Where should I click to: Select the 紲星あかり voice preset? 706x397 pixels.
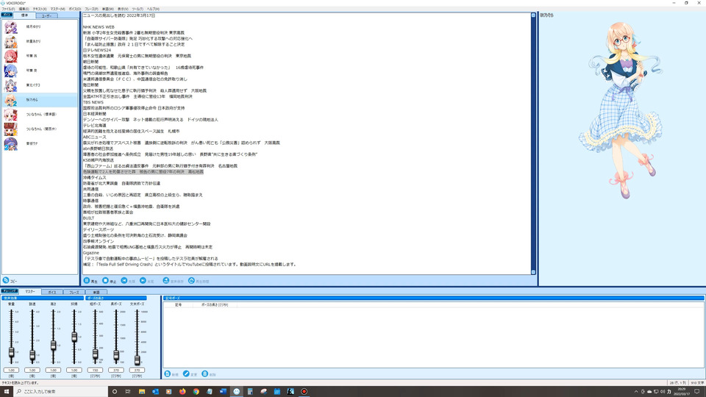click(40, 41)
